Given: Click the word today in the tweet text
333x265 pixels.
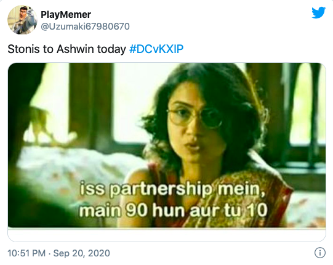Looking at the screenshot, I should pos(111,49).
